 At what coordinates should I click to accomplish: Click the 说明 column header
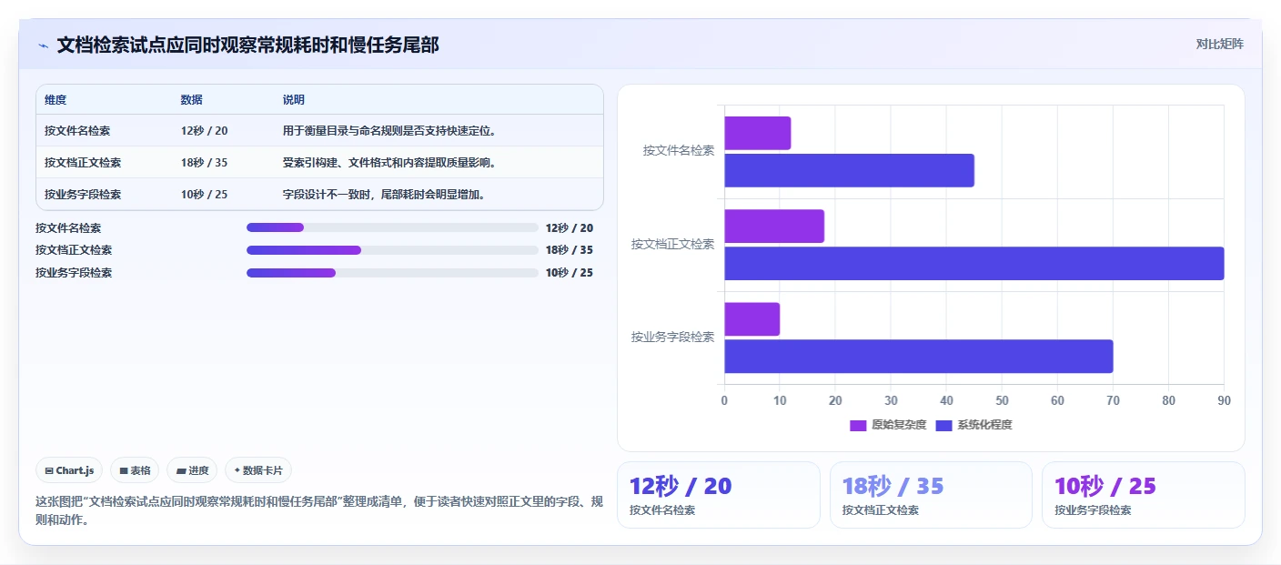(294, 100)
